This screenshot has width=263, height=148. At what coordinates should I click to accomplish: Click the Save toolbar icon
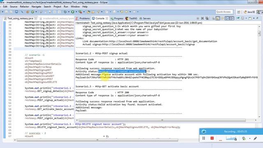coord(7,12)
